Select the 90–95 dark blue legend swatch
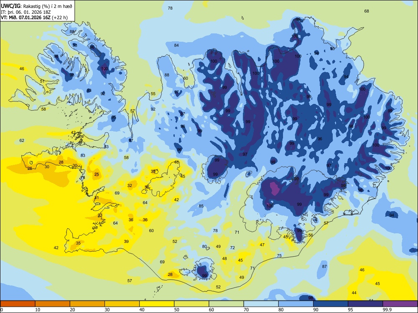The image size is (418, 313). pyautogui.click(x=331, y=304)
